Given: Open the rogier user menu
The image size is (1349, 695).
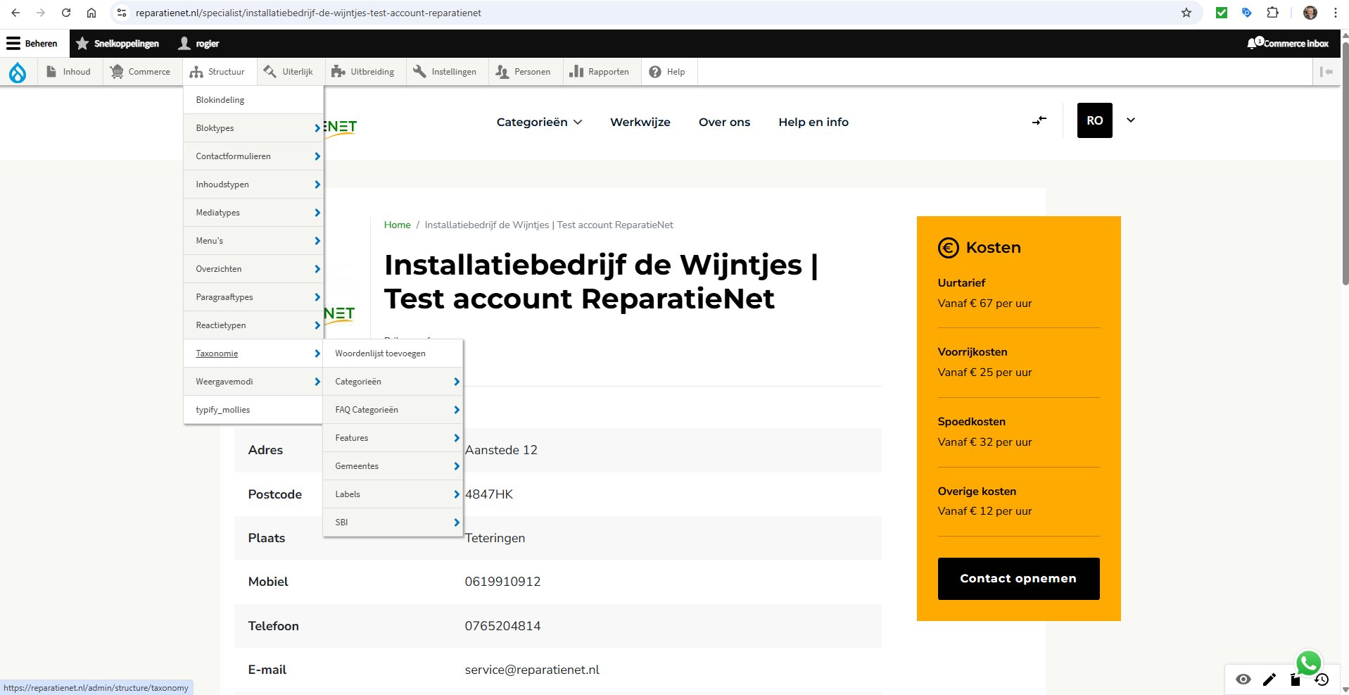Looking at the screenshot, I should coord(198,44).
